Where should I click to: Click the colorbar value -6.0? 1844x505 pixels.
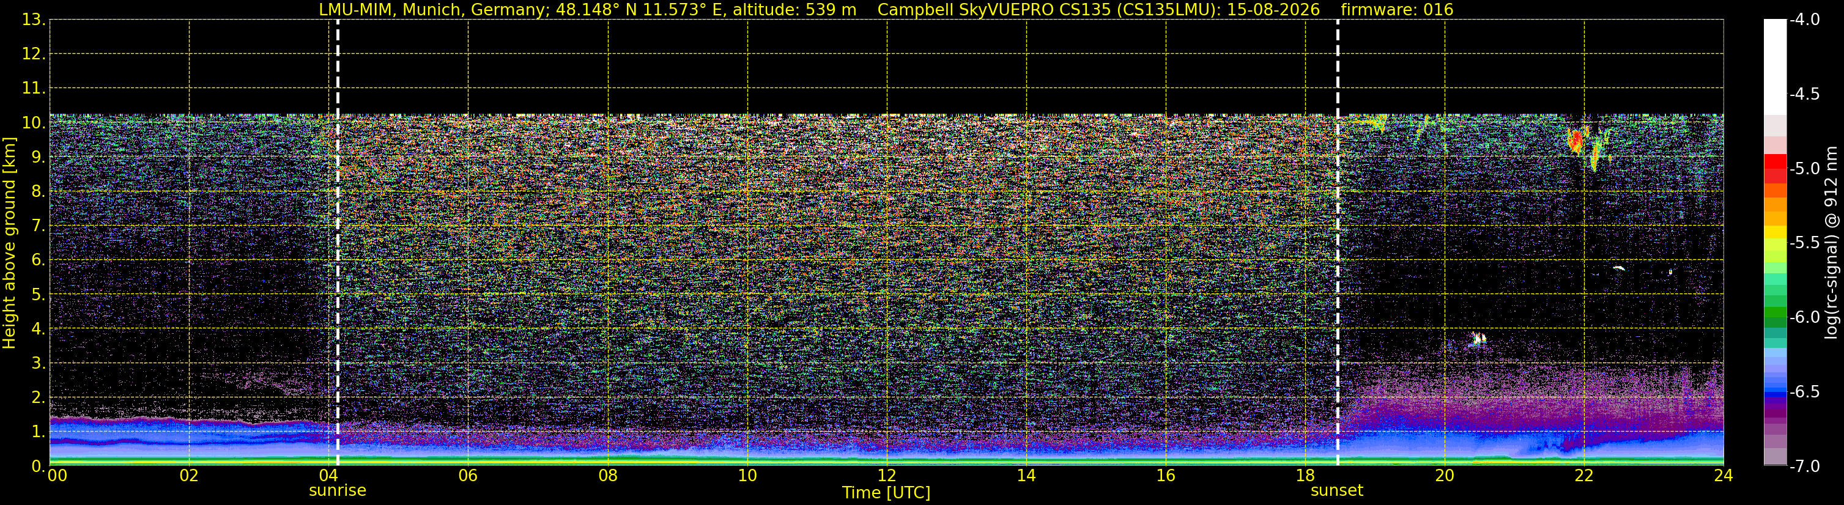pyautogui.click(x=1804, y=317)
